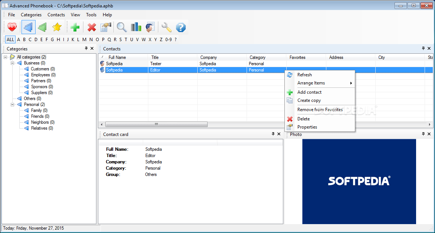Click the blue question mark Help icon
The height and width of the screenshot is (233, 435).
(x=181, y=27)
